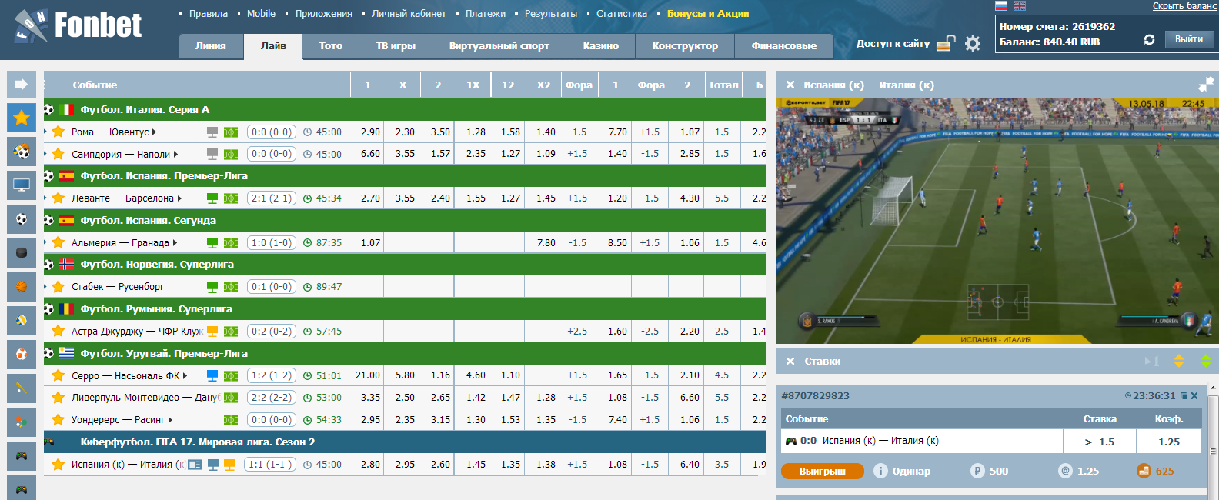Click the orange Выигрыш button
Viewport: 1219px width, 500px height.
click(x=823, y=471)
